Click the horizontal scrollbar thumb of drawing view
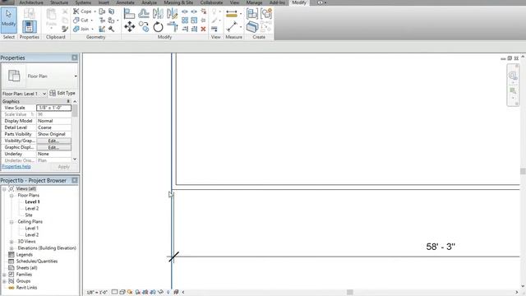 [350, 293]
